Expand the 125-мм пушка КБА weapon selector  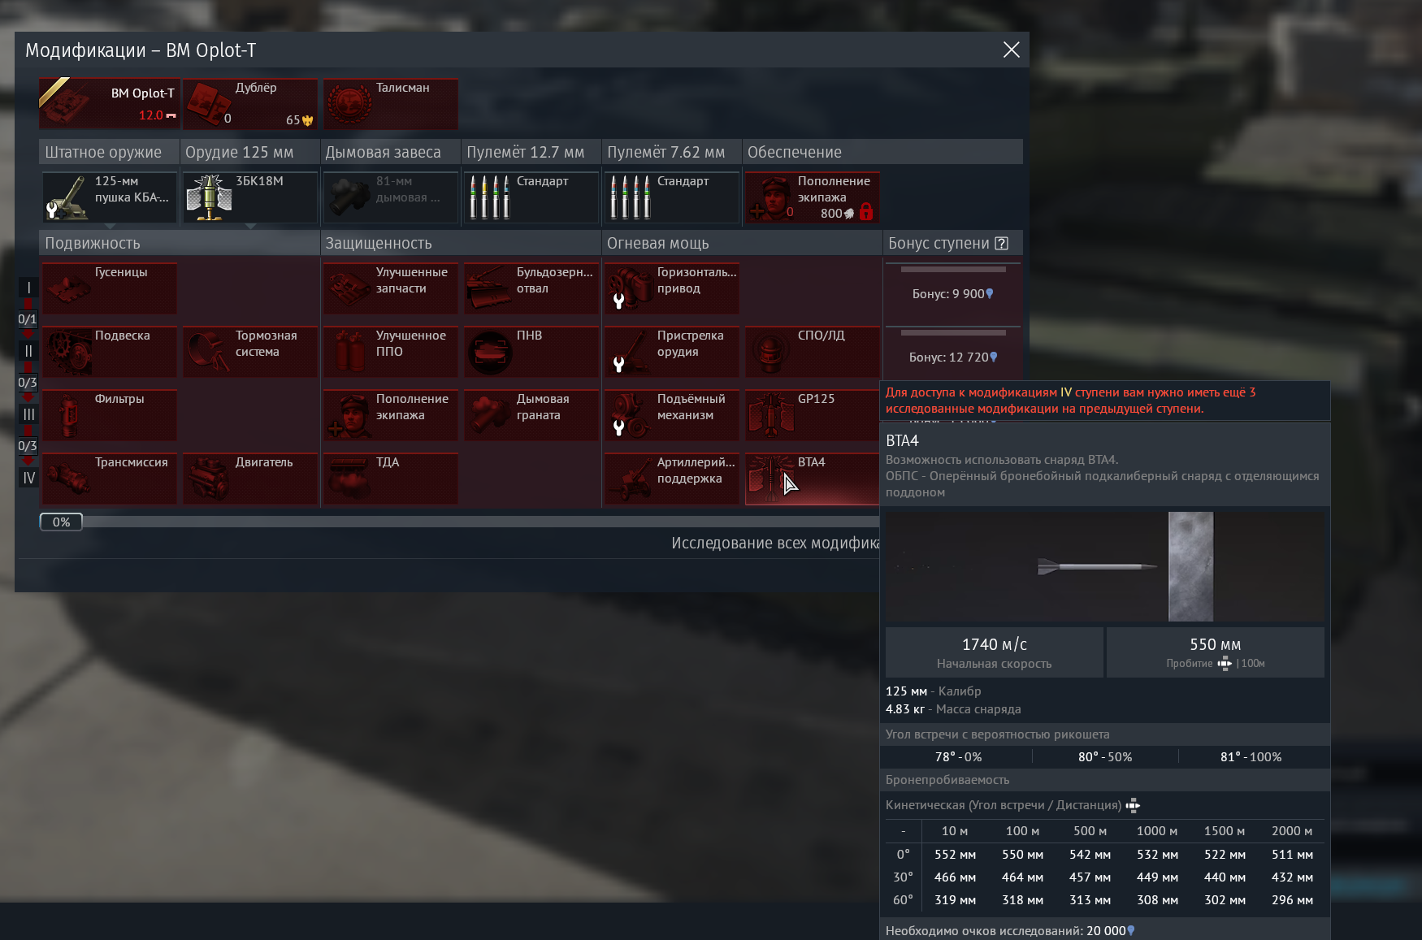(109, 197)
